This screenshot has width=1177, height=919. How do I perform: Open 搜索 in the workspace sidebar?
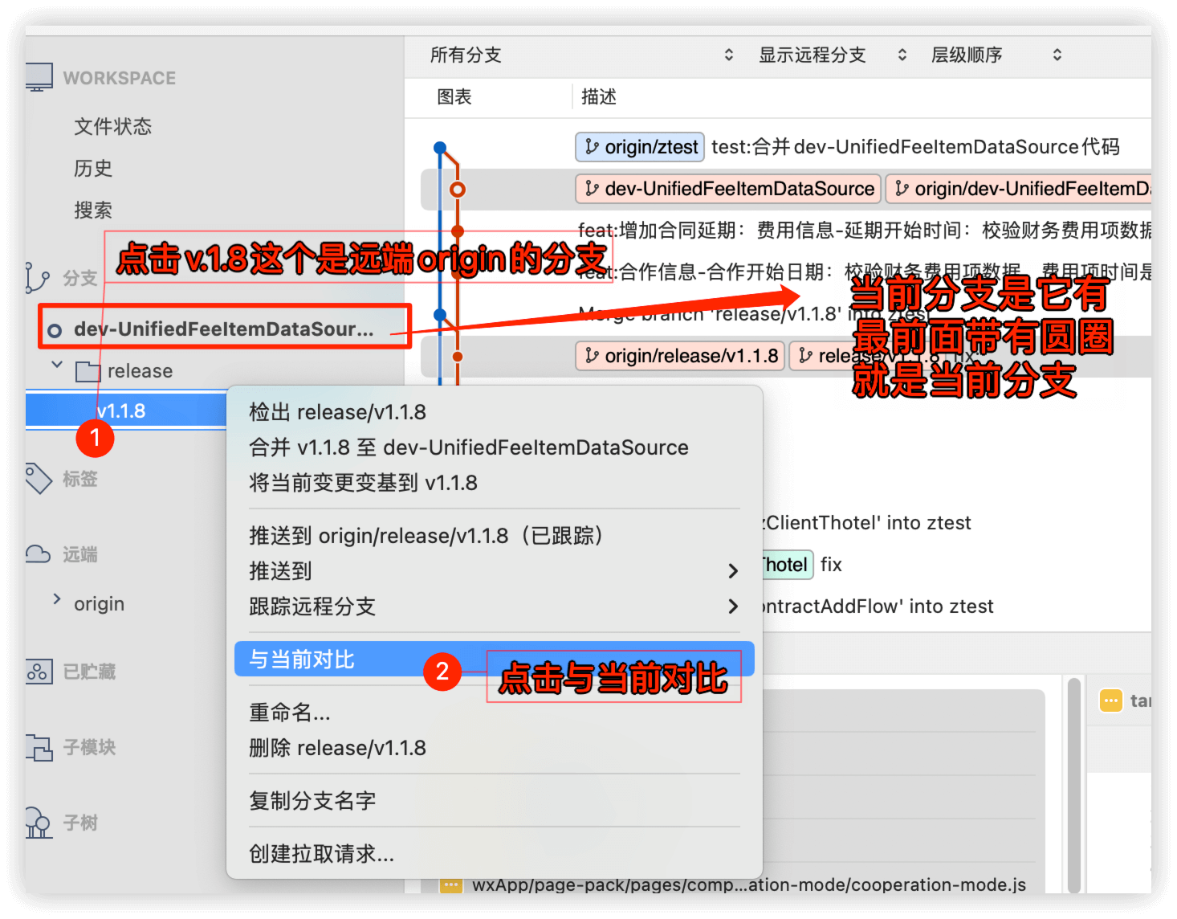tap(93, 210)
